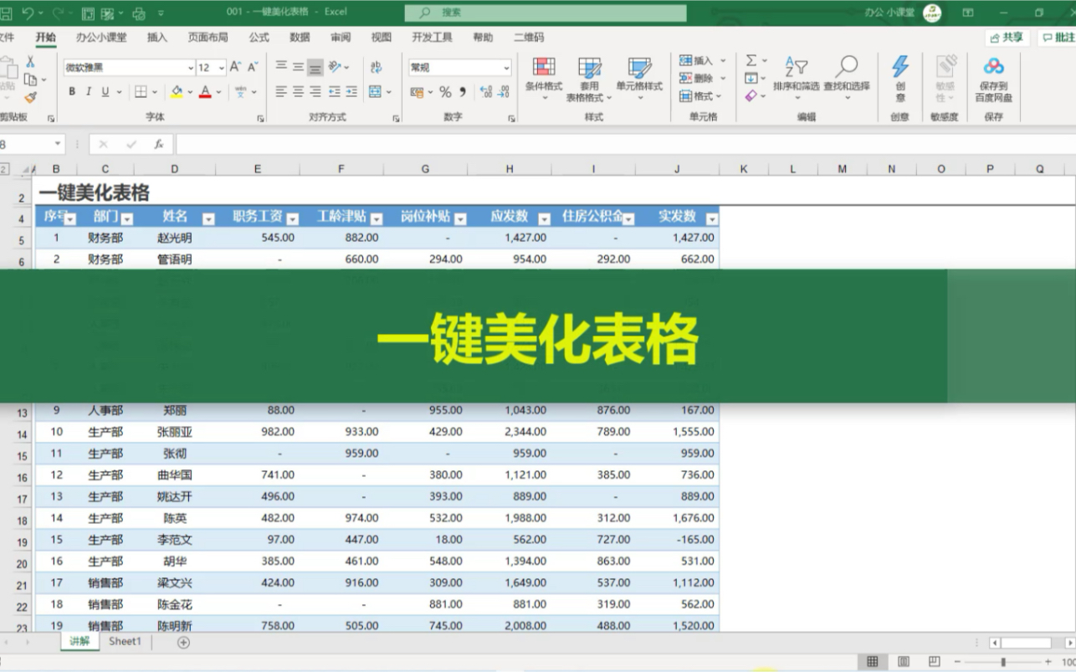Switch to the Sheet1 worksheet tab

click(124, 641)
